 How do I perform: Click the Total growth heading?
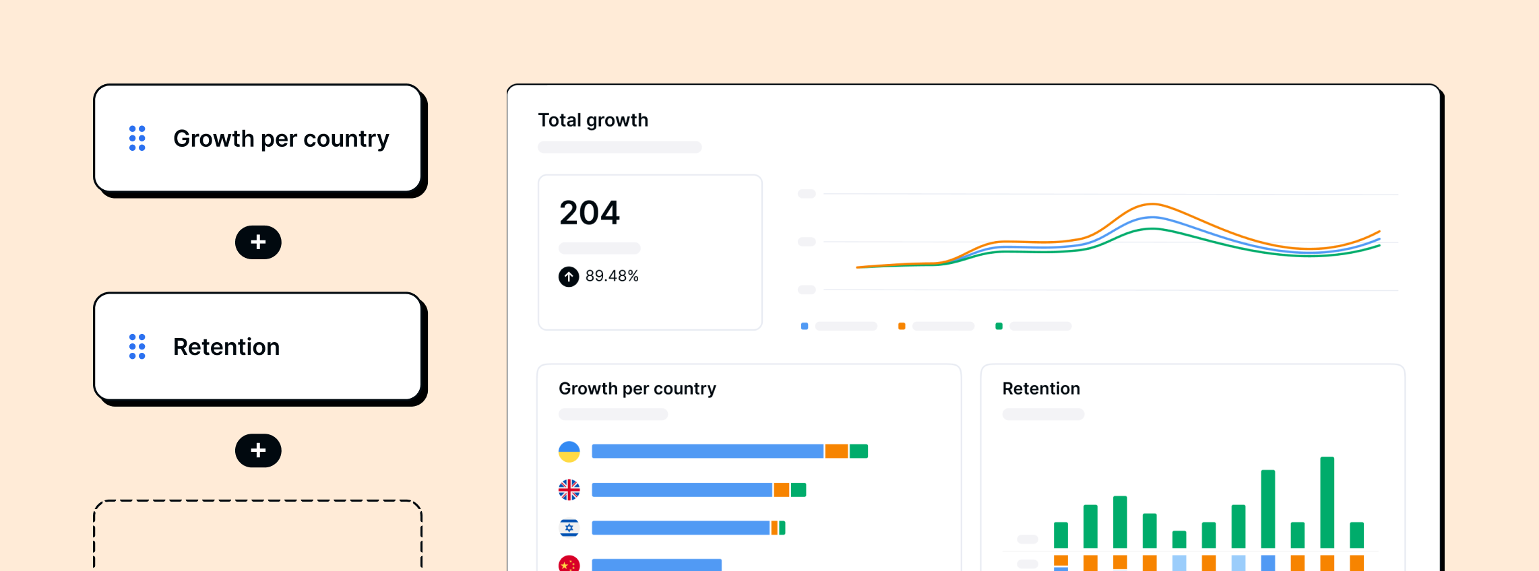coord(593,120)
